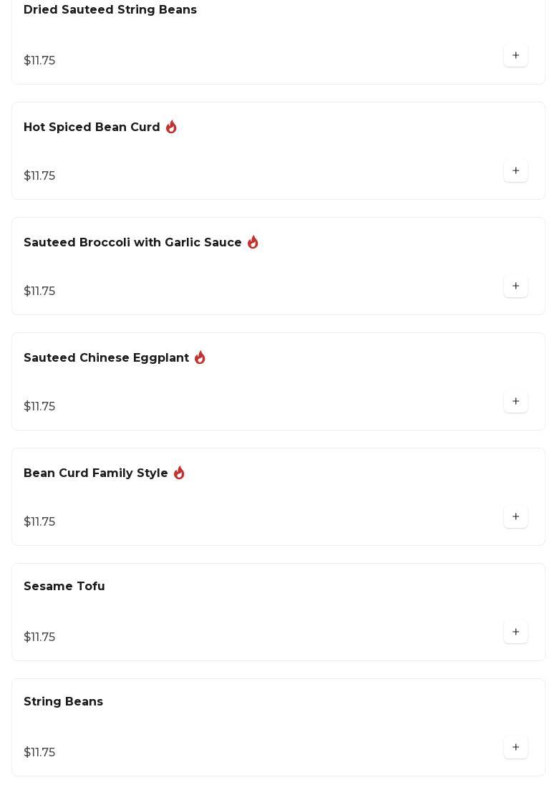Viewport: 557px width, 785px height.
Task: Open Sauteed Chinese Eggplant details
Action: 106,358
